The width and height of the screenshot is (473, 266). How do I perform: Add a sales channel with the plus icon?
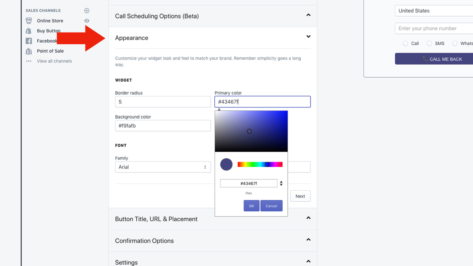tap(86, 10)
